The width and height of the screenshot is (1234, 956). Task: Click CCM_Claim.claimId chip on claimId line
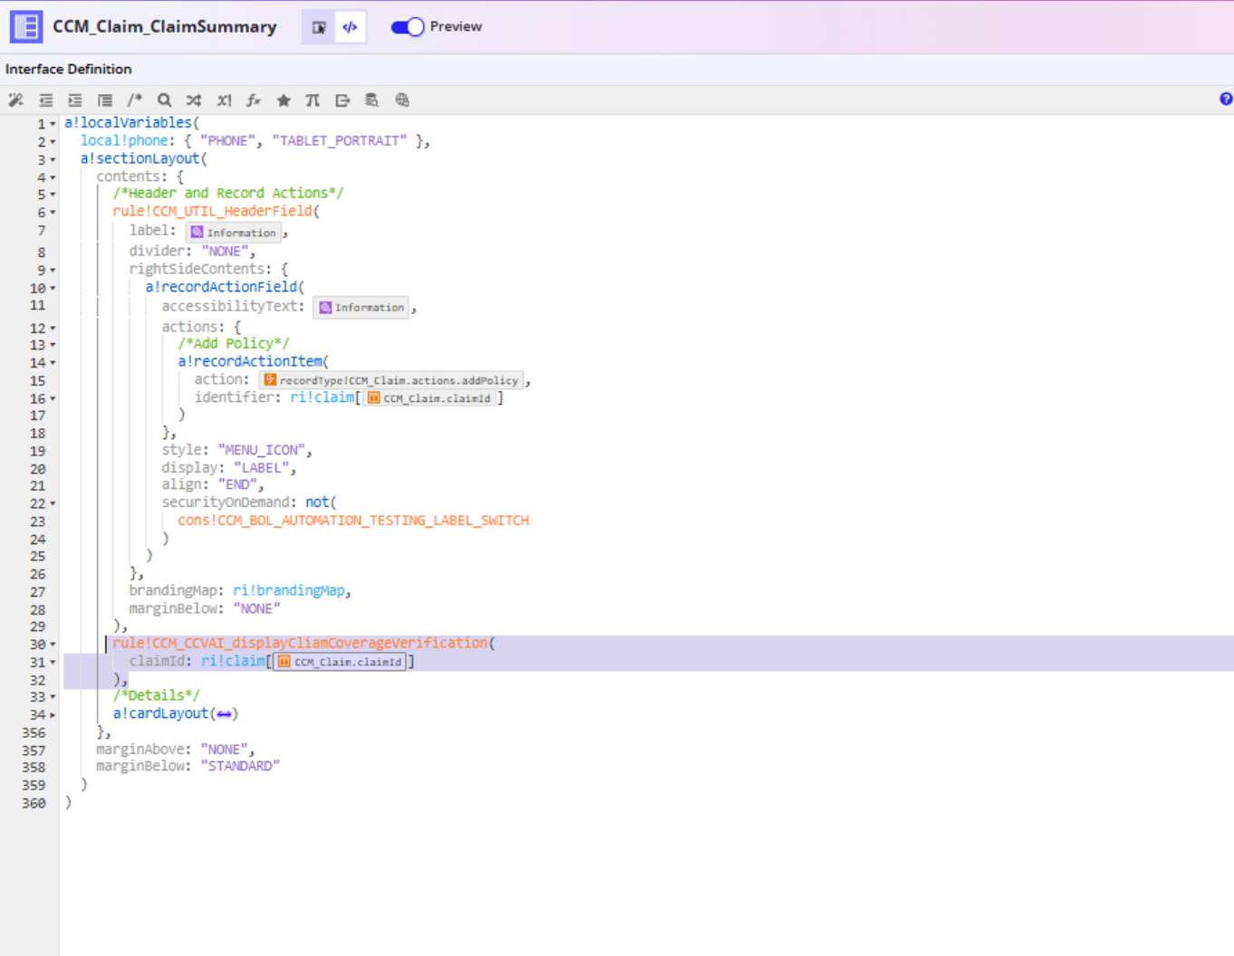[340, 663]
